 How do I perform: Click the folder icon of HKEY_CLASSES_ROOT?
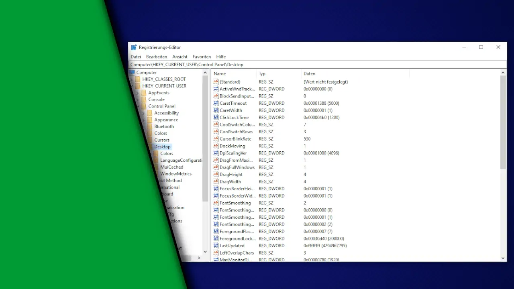(138, 79)
